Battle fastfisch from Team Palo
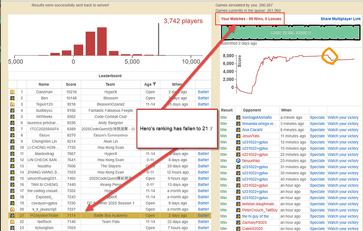363x231 pixels. [x=203, y=222]
